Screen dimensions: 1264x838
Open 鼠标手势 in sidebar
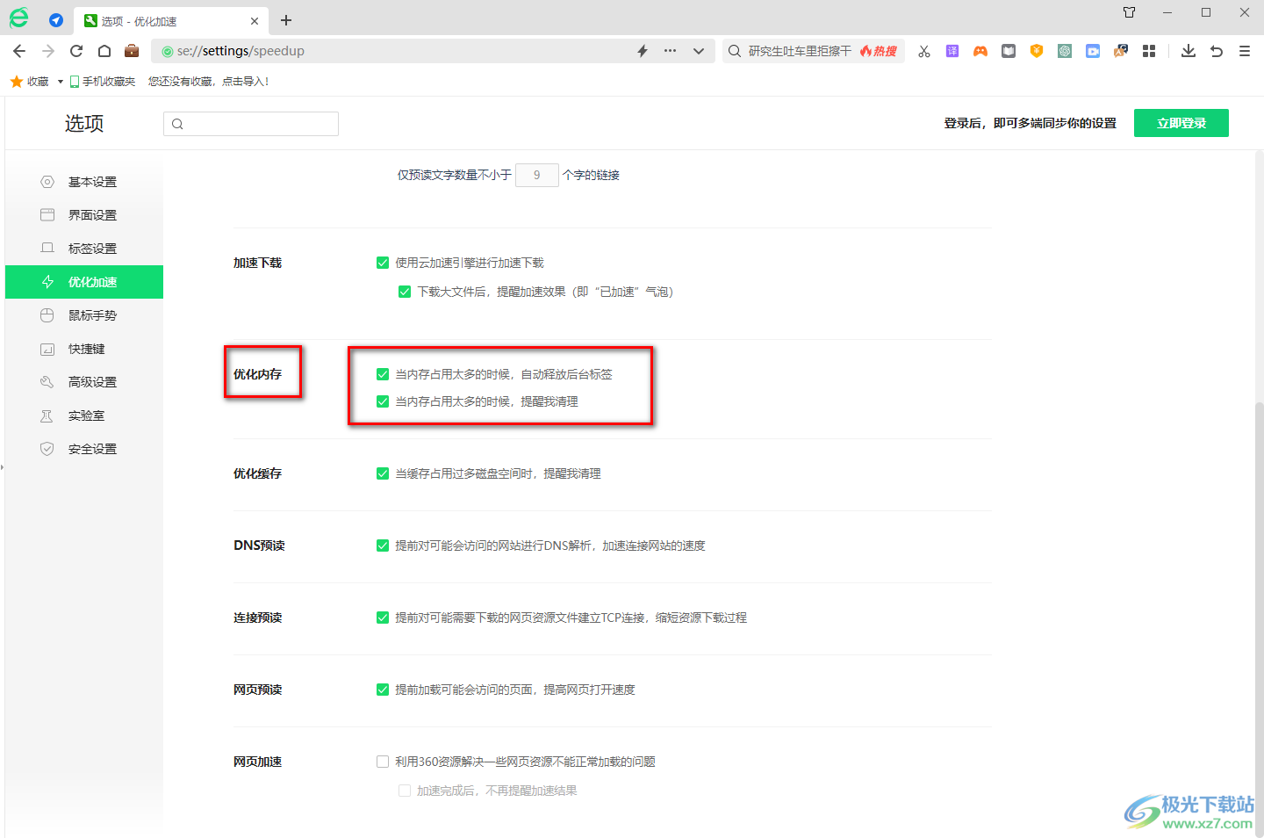point(84,315)
